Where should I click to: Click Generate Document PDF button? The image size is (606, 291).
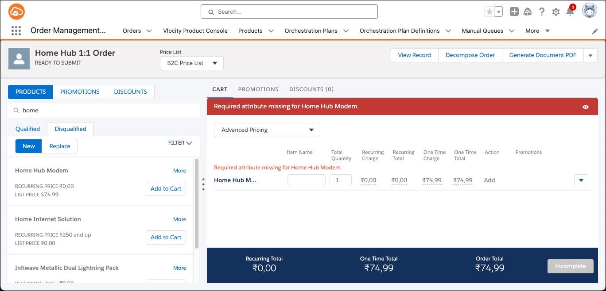click(543, 55)
